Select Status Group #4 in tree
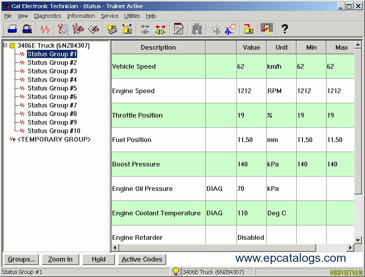 tap(52, 80)
